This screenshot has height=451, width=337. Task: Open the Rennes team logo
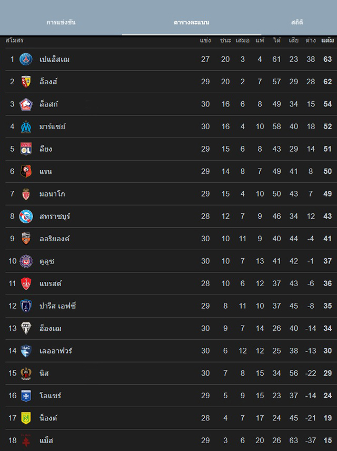point(26,171)
